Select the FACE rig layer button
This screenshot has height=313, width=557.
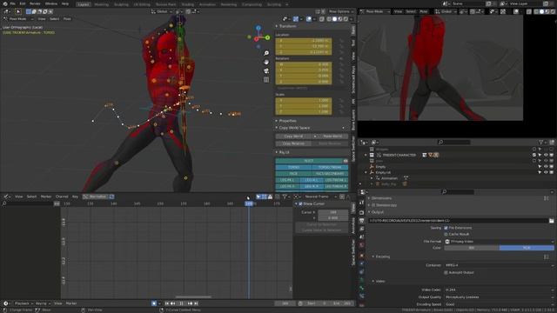click(x=293, y=174)
